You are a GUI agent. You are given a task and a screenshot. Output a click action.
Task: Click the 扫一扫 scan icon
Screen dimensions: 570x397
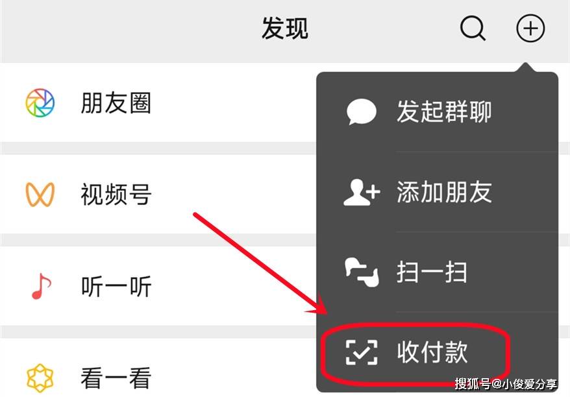pos(362,272)
